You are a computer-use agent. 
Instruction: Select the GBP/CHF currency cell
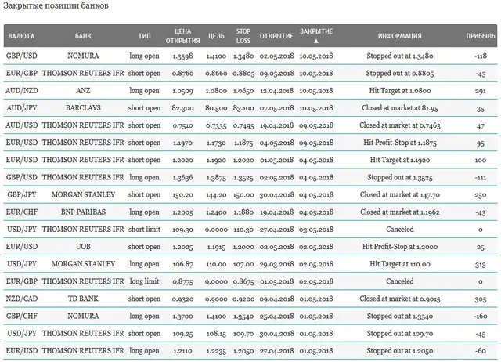pyautogui.click(x=21, y=316)
